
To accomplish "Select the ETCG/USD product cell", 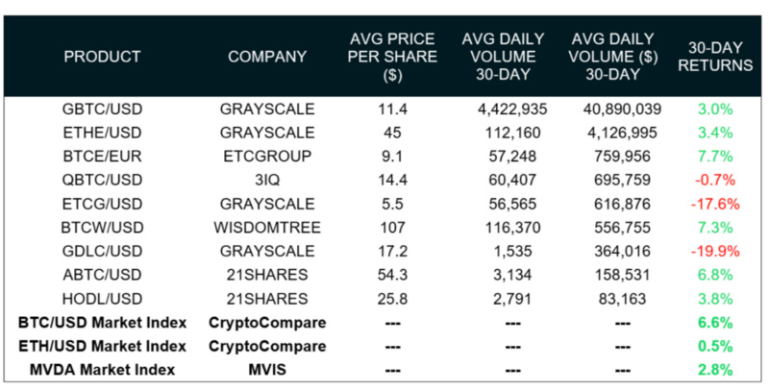I will point(103,204).
